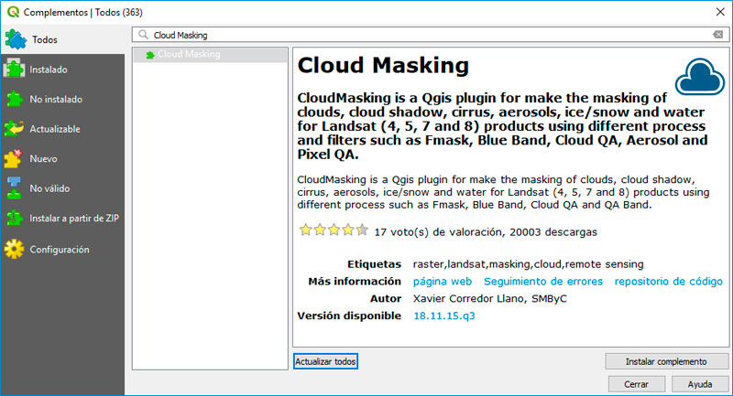Open the página web link

pyautogui.click(x=443, y=282)
